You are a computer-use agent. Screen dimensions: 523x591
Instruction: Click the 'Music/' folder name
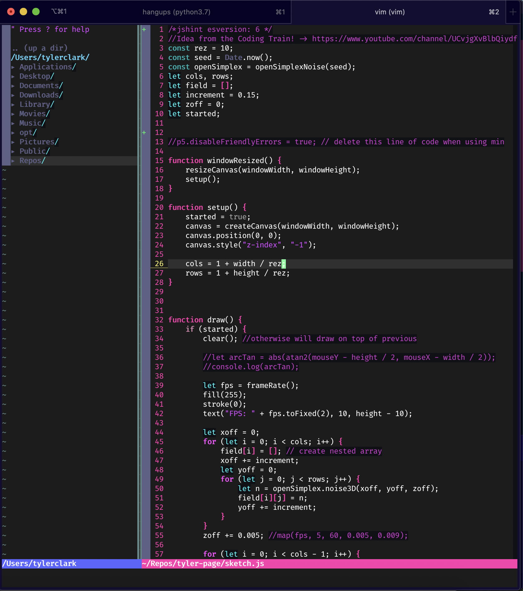coord(32,123)
